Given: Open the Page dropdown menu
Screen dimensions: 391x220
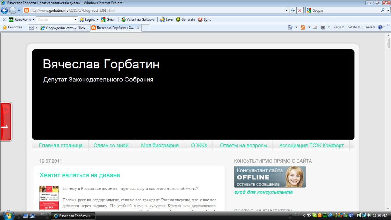Looking at the screenshot, I should 339,27.
